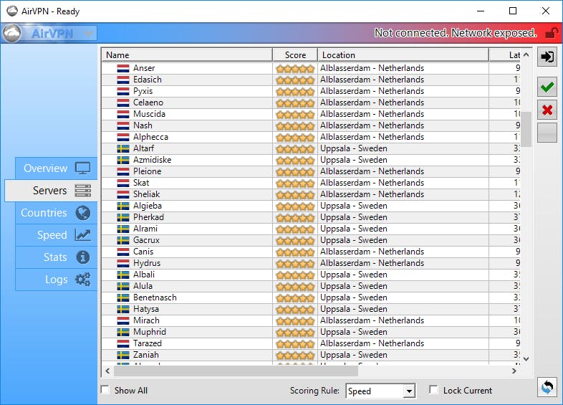Open the Countries tab
The width and height of the screenshot is (563, 405).
pos(57,213)
